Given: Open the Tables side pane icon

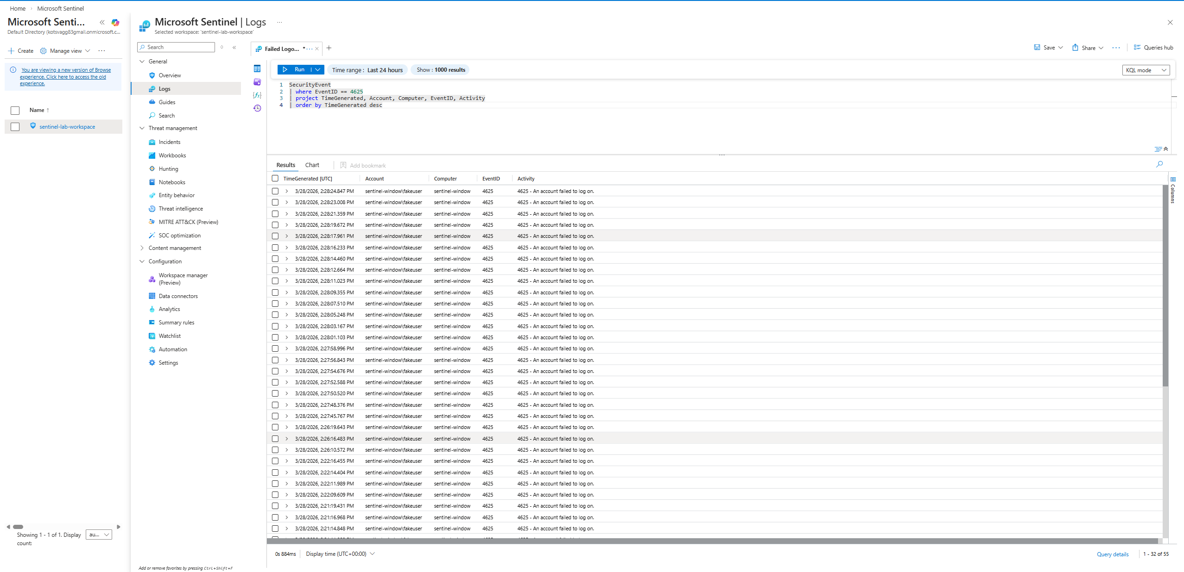Looking at the screenshot, I should [x=257, y=69].
